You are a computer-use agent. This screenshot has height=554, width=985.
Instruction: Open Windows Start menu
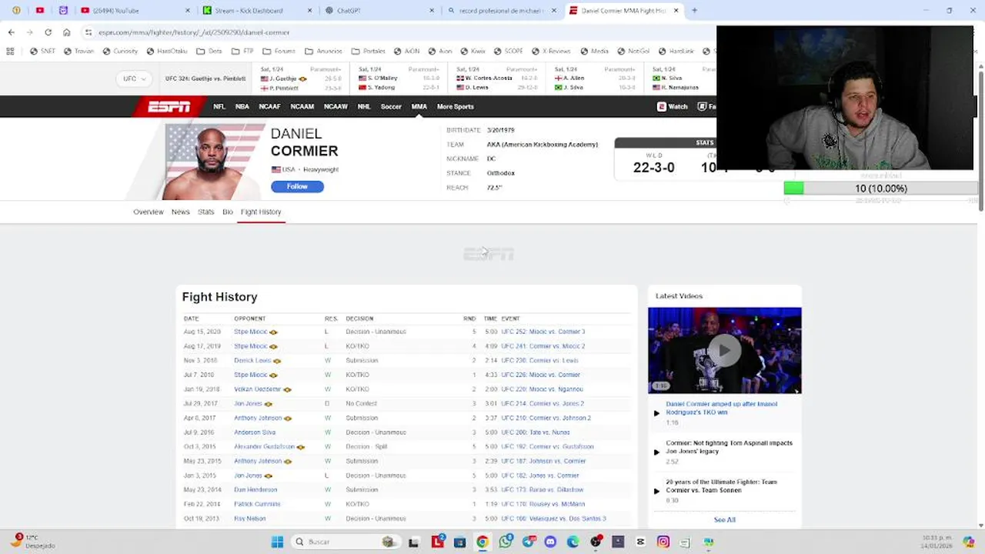tap(277, 542)
